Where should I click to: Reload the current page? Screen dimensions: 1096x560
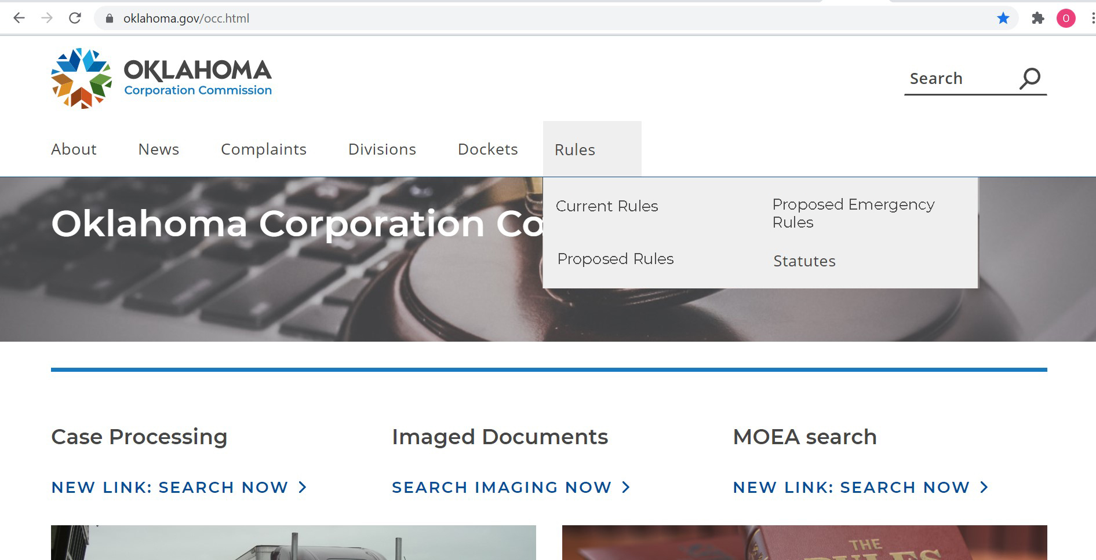[x=75, y=18]
